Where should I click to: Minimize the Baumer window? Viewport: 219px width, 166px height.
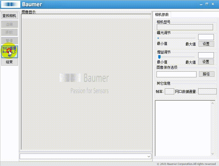coord(201,4)
